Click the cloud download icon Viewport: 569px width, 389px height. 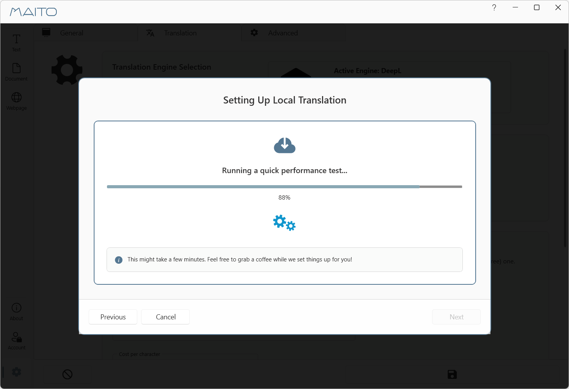(284, 145)
